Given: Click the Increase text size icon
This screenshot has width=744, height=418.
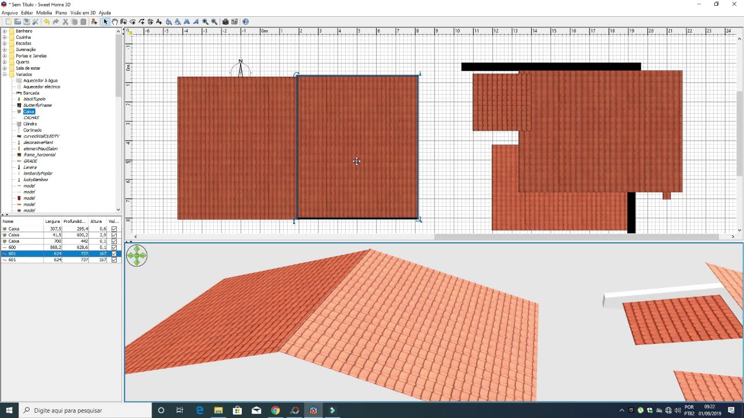Looking at the screenshot, I should pos(169,21).
